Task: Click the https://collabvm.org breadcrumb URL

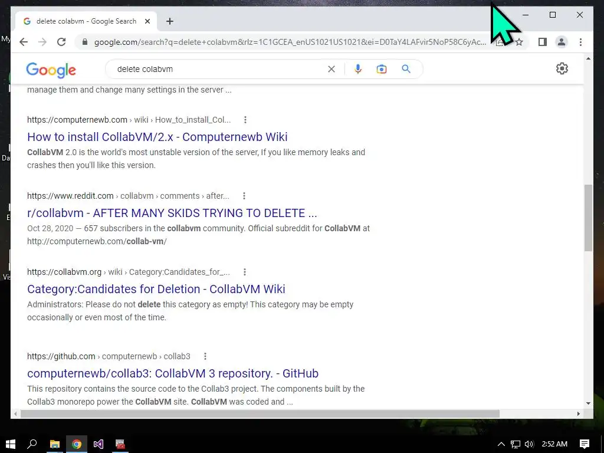Action: pyautogui.click(x=64, y=272)
